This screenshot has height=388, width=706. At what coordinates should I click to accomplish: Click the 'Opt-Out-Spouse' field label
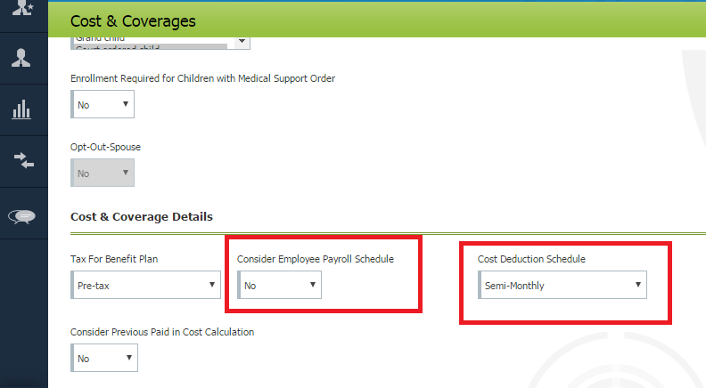[105, 146]
